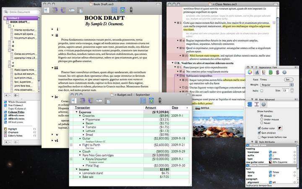Image resolution: width=302 pixels, height=189 pixels.
Task: Collapse the Income group in Budget
Action: (77, 169)
